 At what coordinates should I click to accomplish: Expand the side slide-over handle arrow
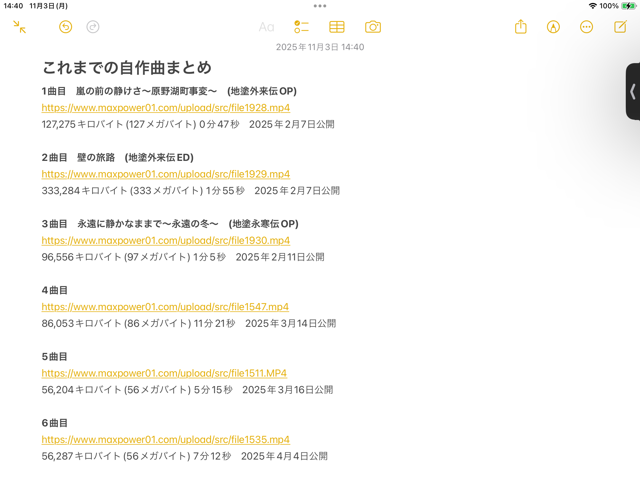[633, 91]
